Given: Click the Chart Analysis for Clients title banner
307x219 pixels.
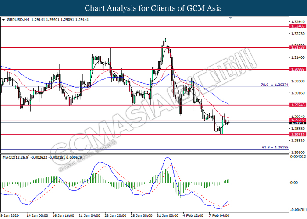Looking at the screenshot, I should point(153,8).
